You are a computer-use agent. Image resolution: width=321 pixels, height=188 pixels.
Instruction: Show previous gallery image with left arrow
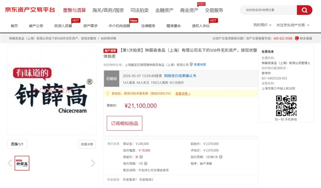(x=10, y=163)
